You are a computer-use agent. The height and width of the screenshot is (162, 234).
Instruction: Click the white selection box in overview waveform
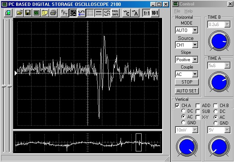tap(138, 142)
